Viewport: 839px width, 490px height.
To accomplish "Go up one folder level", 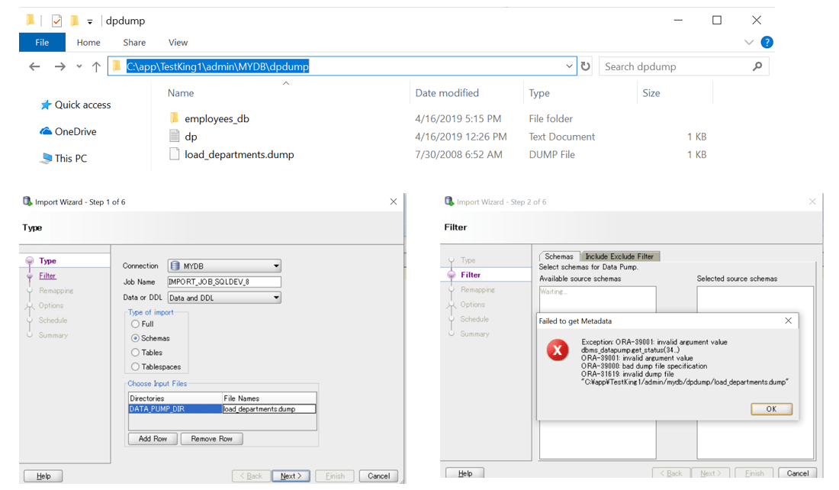I will (x=96, y=66).
